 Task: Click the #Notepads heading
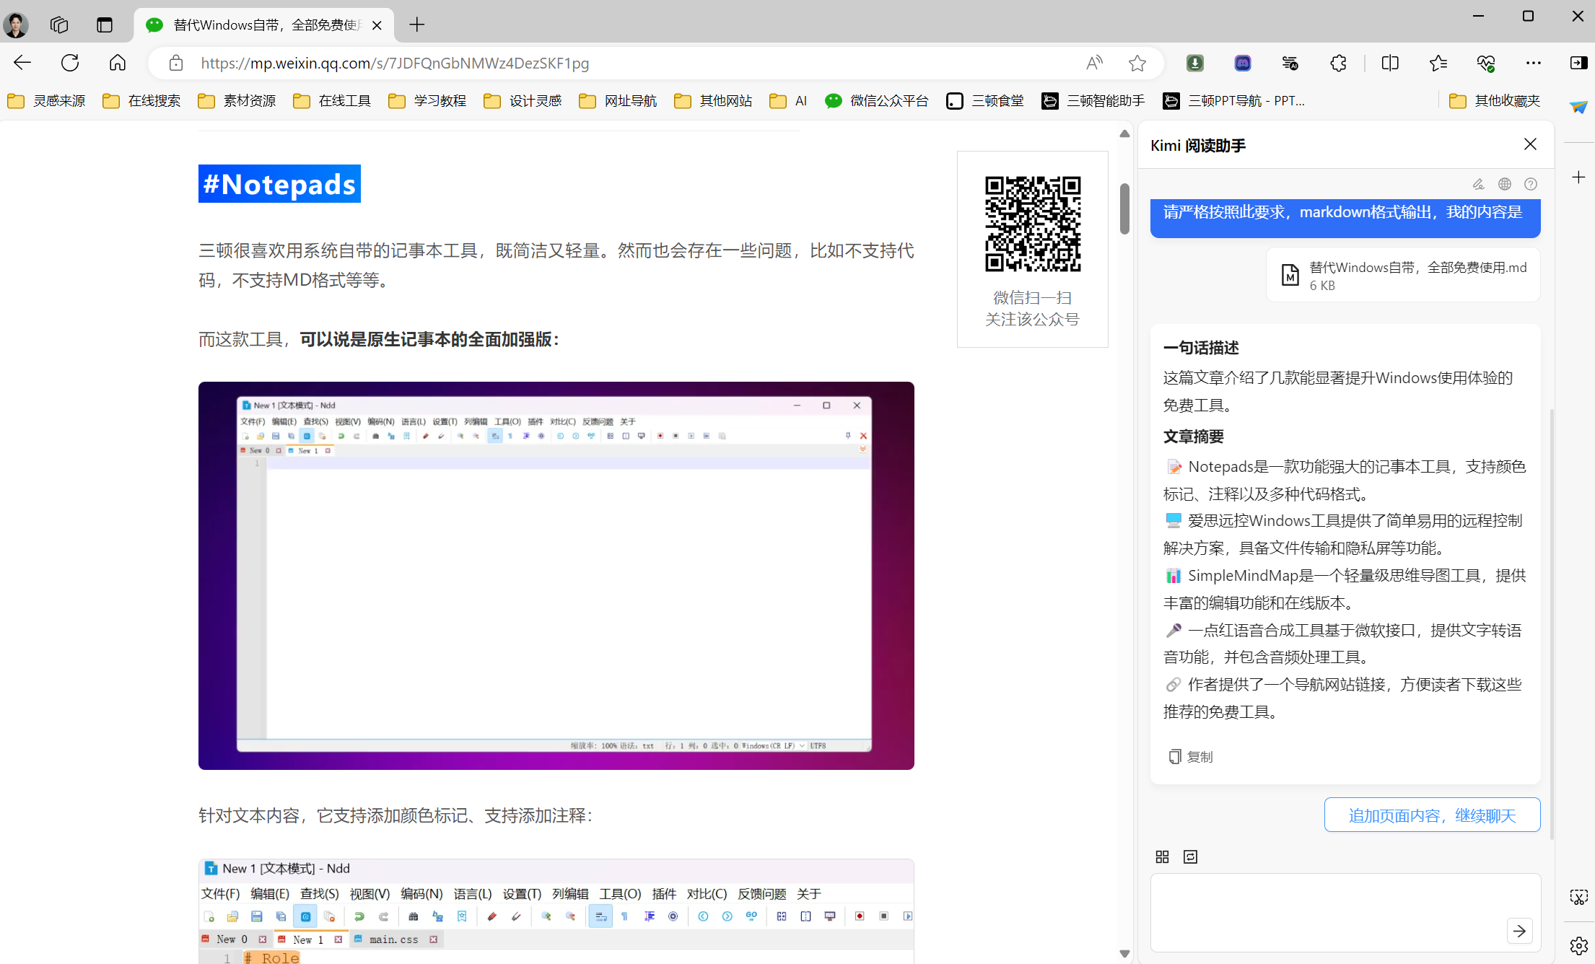tap(279, 184)
